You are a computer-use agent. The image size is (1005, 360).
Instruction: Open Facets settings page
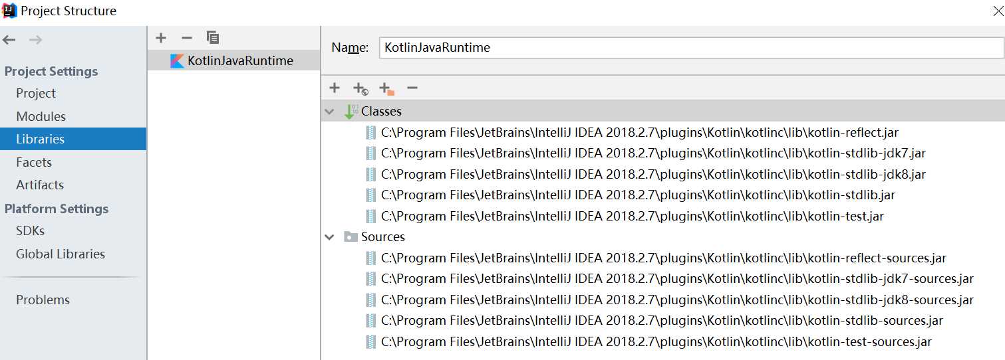pos(34,162)
